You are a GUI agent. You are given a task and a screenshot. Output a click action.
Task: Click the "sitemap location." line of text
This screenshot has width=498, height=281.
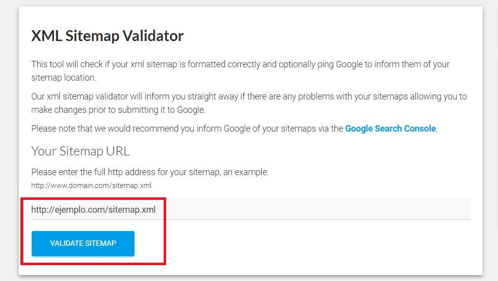click(x=63, y=78)
